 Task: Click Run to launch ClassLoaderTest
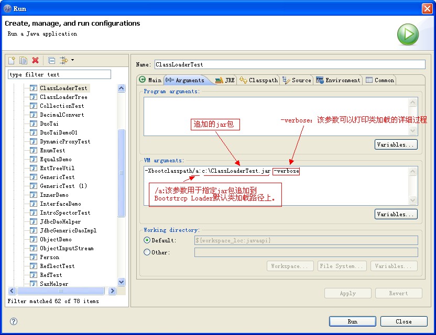[352, 321]
